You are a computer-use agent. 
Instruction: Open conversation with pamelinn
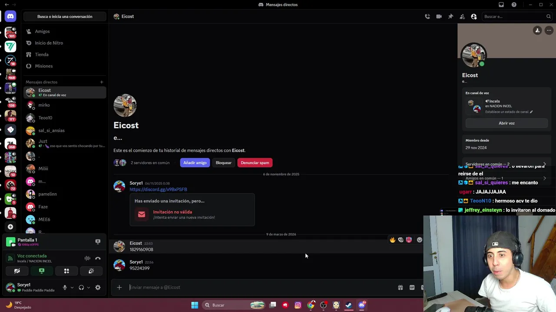65,194
